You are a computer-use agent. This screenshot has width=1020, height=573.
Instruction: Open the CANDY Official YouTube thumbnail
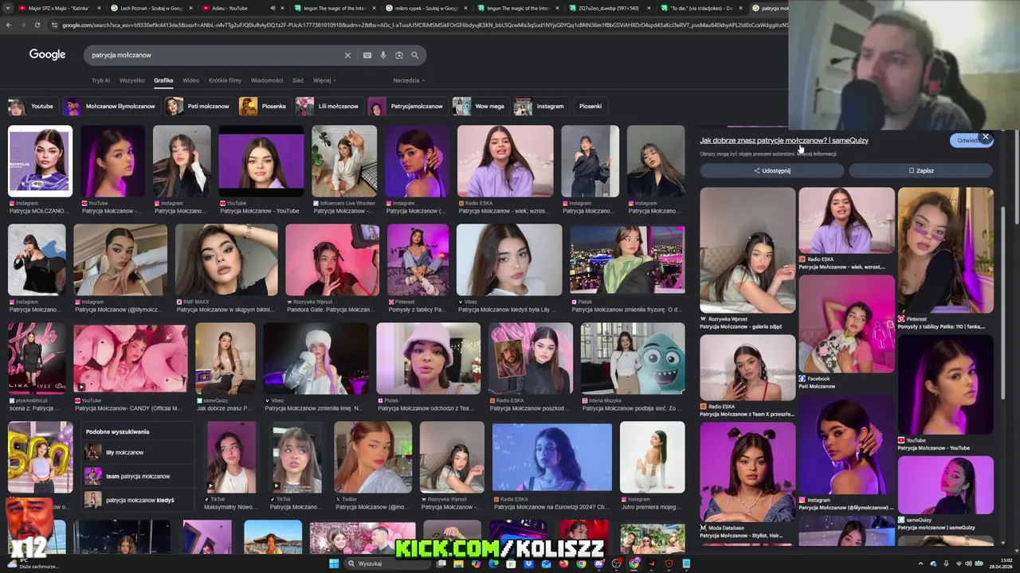[x=131, y=359]
